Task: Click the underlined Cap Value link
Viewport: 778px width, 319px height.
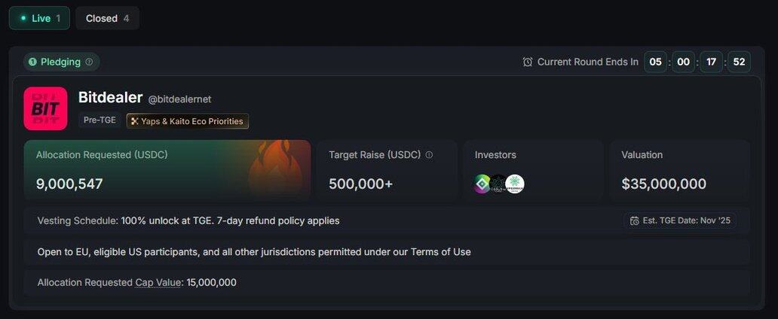Action: tap(158, 282)
